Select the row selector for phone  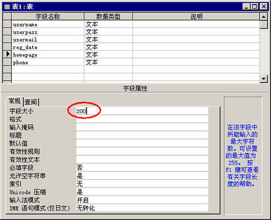tap(7, 62)
